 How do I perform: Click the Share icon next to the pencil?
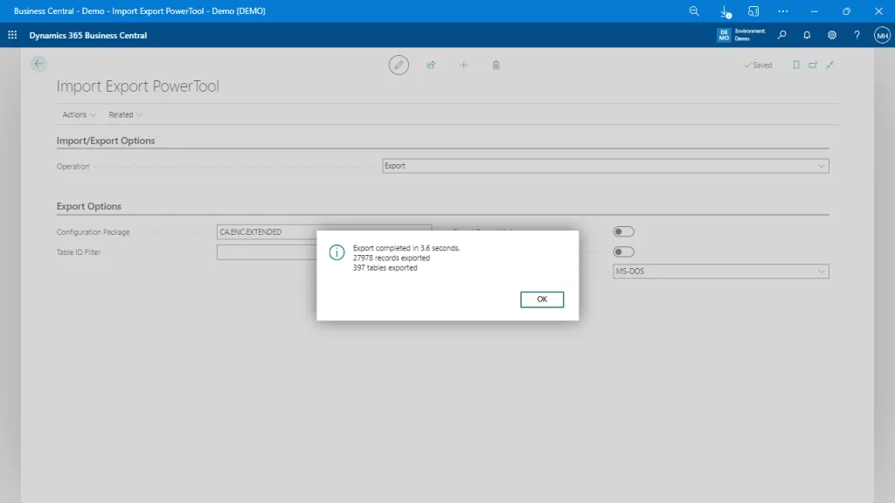click(431, 65)
